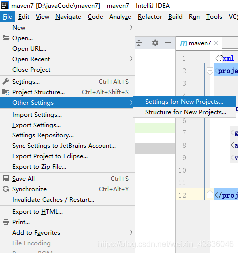Open the Tools menu
This screenshot has height=253, width=238.
pyautogui.click(x=214, y=17)
